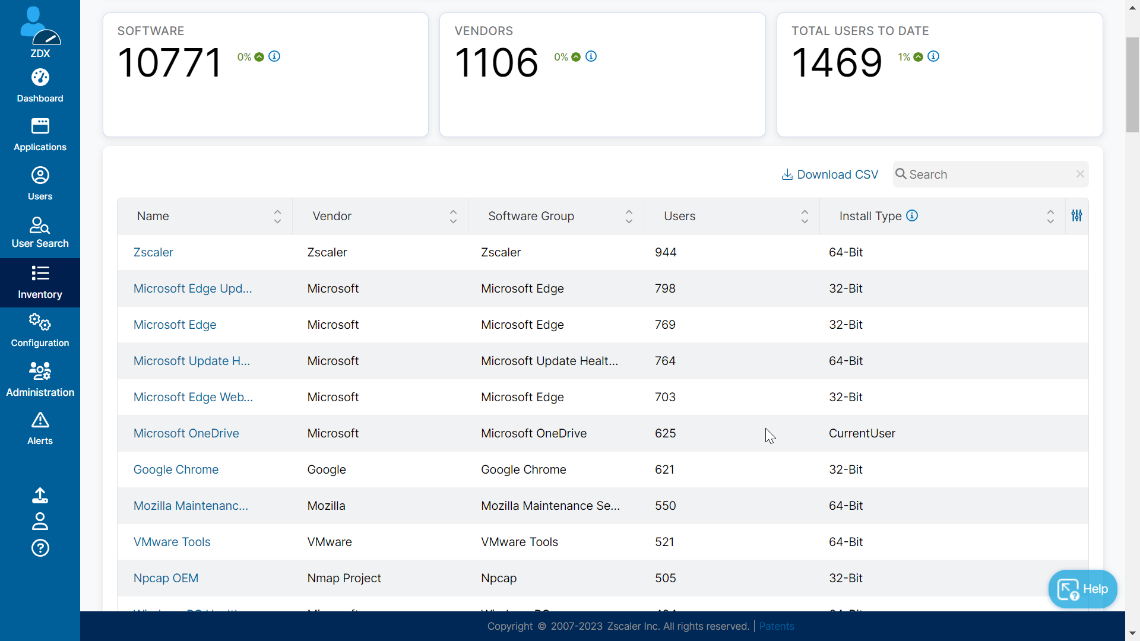
Task: Sort table by Users column arrows
Action: coord(805,217)
